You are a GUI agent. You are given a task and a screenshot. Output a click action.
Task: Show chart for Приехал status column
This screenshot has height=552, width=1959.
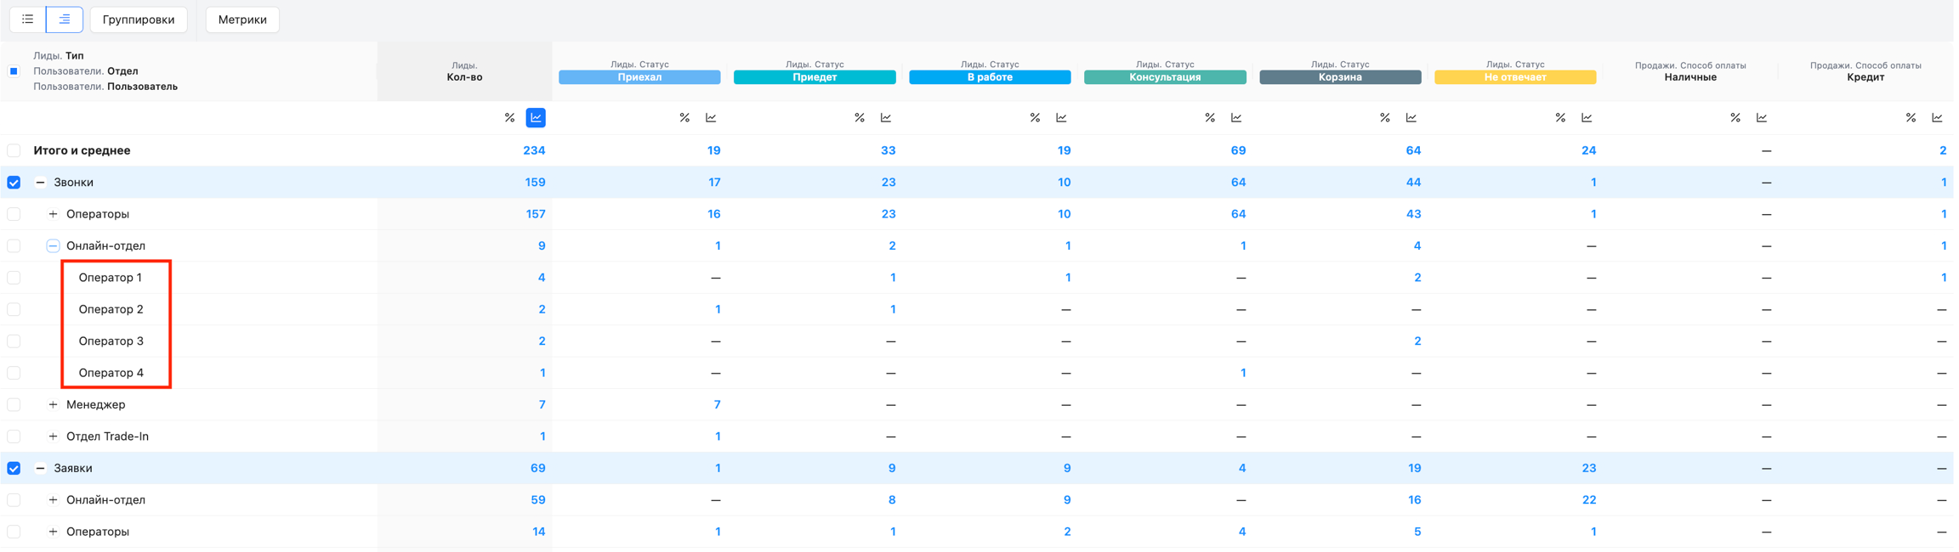(711, 118)
